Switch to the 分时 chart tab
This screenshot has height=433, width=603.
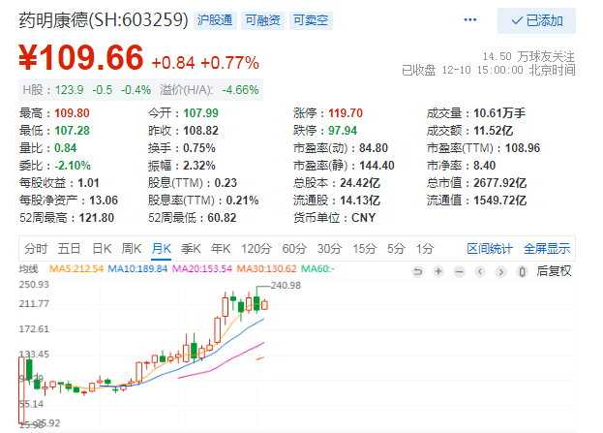coord(36,247)
